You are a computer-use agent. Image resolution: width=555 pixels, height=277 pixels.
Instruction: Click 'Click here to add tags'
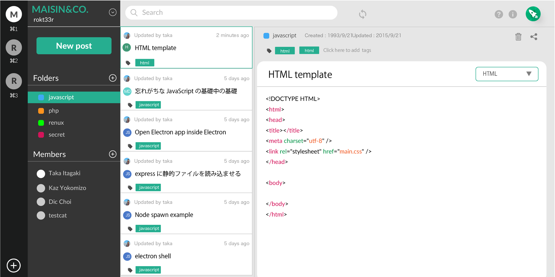tap(347, 50)
